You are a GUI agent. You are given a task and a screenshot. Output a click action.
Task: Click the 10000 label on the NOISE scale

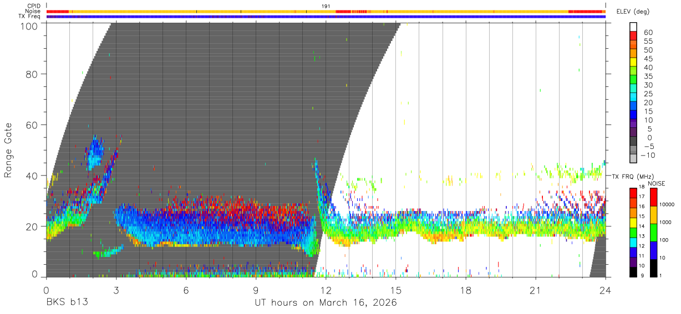pos(668,204)
